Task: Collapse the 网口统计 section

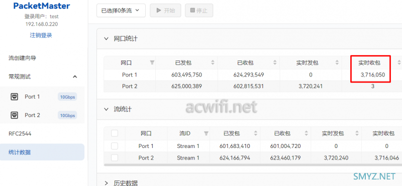Action: click(x=106, y=39)
